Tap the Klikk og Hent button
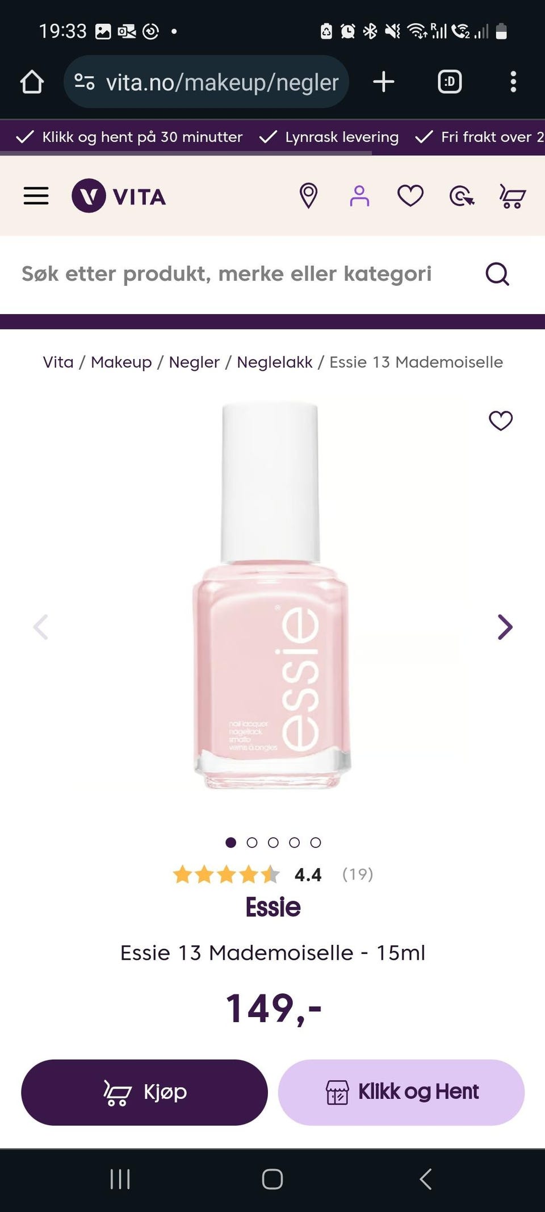This screenshot has width=545, height=1212. point(401,1092)
